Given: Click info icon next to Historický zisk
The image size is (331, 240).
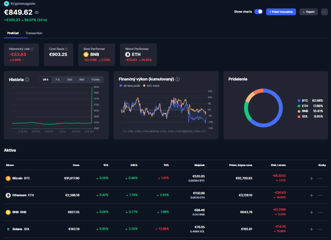Looking at the screenshot, I should point(32,49).
